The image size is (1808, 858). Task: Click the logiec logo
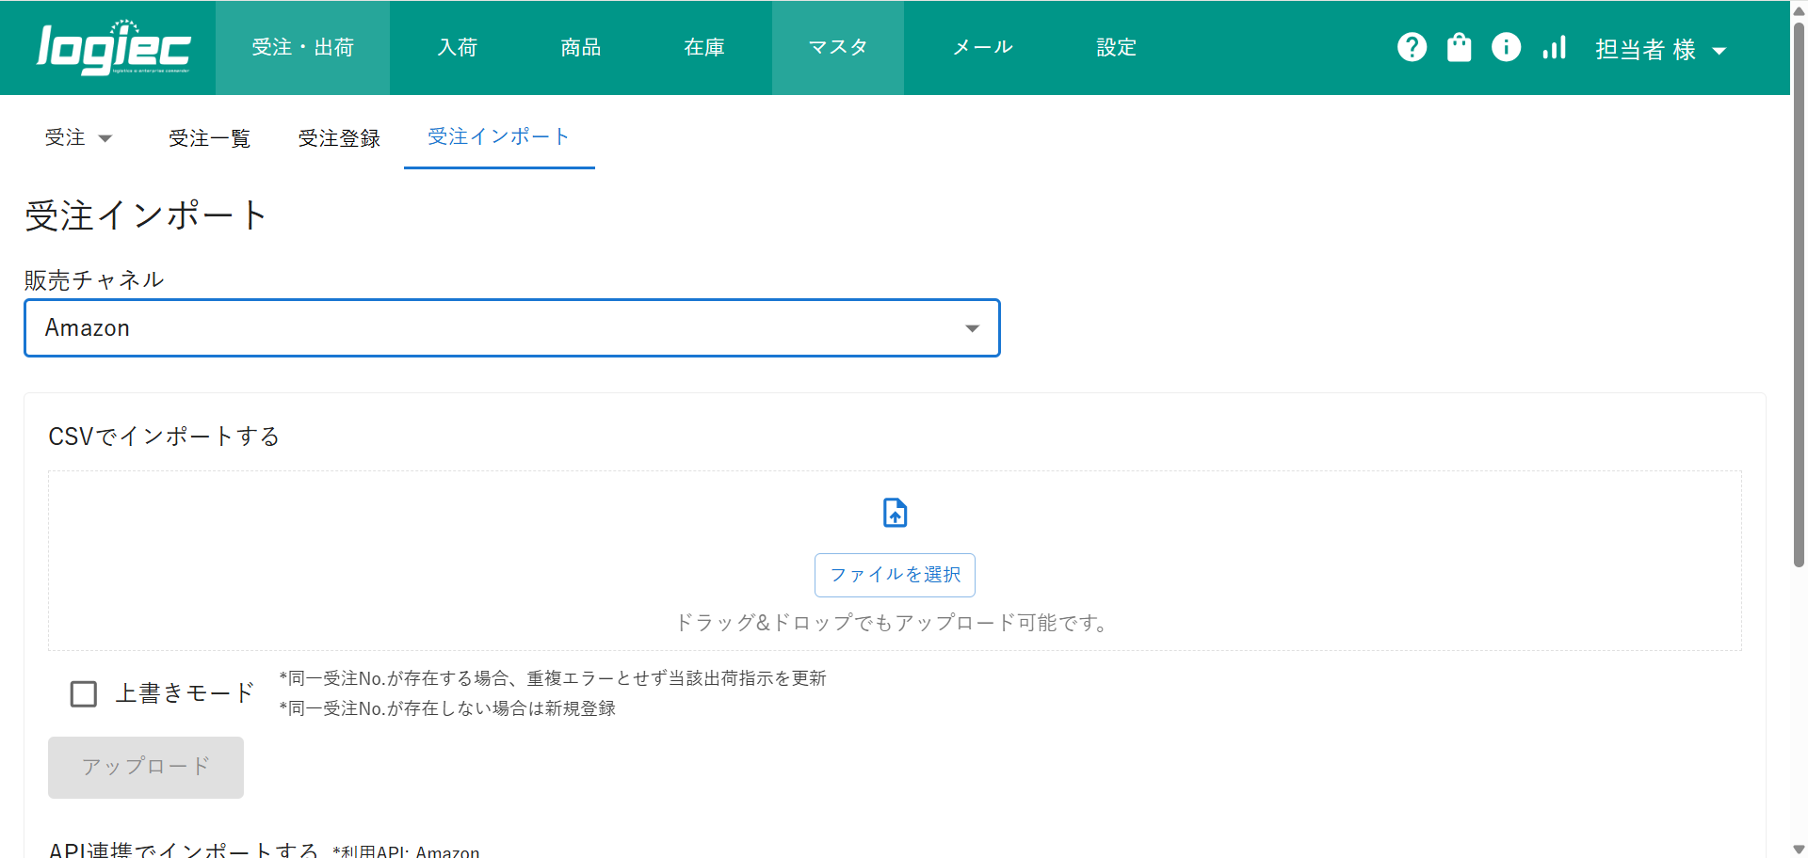113,48
